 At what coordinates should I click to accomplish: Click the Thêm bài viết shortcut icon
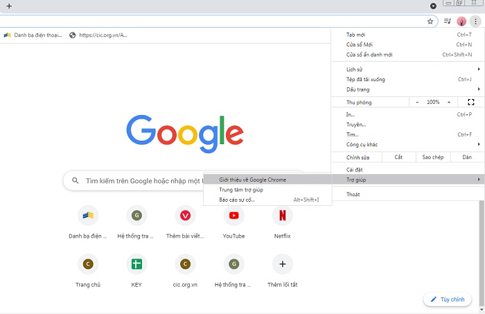[x=185, y=216]
